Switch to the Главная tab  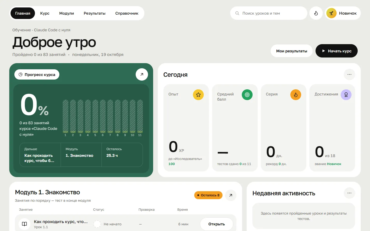pos(23,13)
